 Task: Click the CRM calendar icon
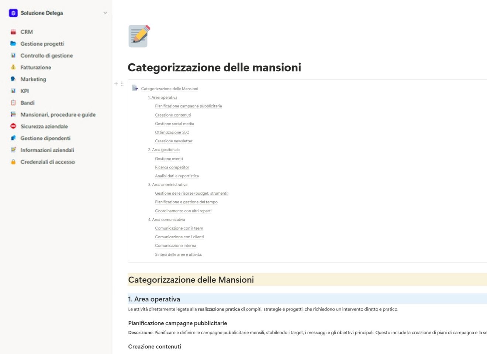(14, 32)
